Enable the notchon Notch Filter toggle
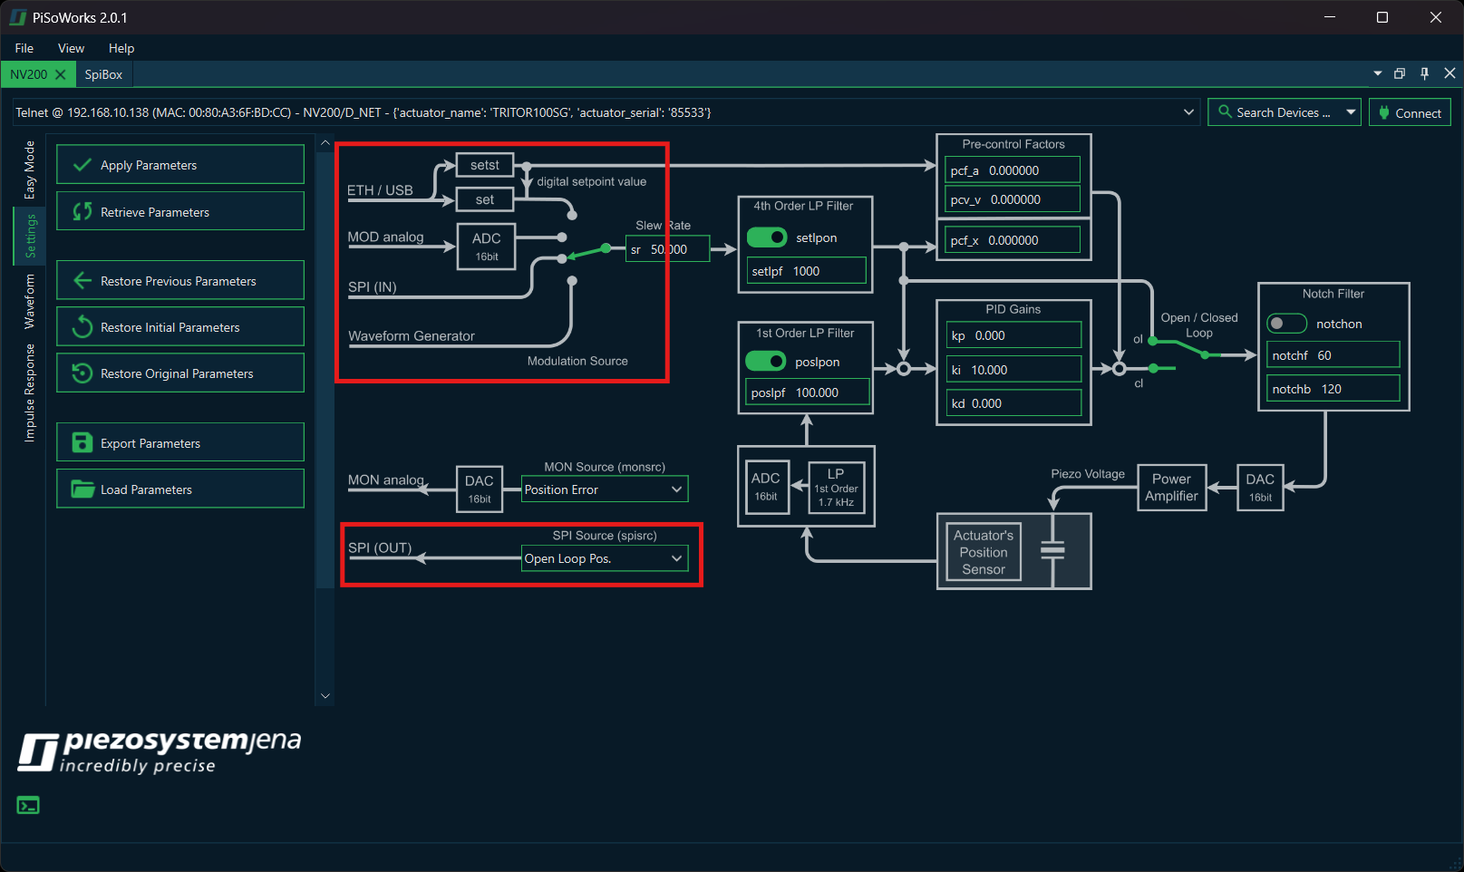The image size is (1464, 872). pyautogui.click(x=1286, y=323)
